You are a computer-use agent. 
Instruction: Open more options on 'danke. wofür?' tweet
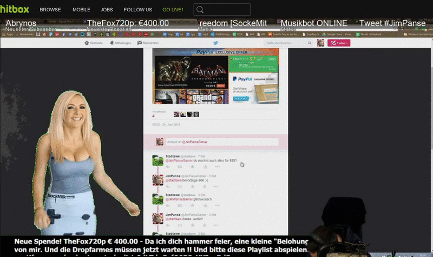coord(215,225)
